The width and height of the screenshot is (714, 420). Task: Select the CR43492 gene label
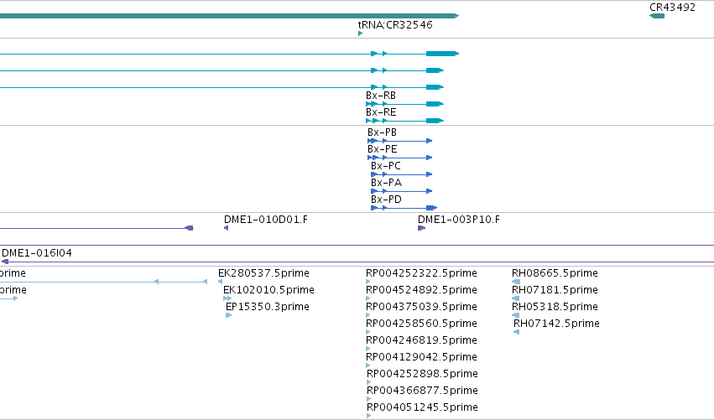coord(672,8)
